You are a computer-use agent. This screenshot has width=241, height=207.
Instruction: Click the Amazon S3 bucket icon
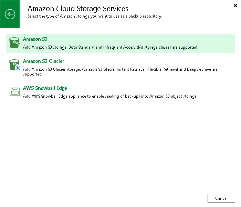point(14,43)
